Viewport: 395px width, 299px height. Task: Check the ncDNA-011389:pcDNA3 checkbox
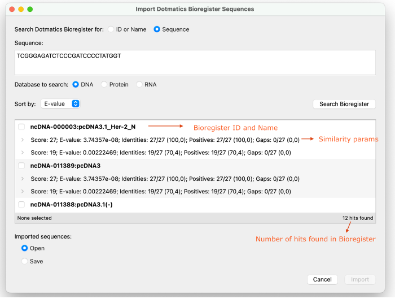pyautogui.click(x=21, y=166)
